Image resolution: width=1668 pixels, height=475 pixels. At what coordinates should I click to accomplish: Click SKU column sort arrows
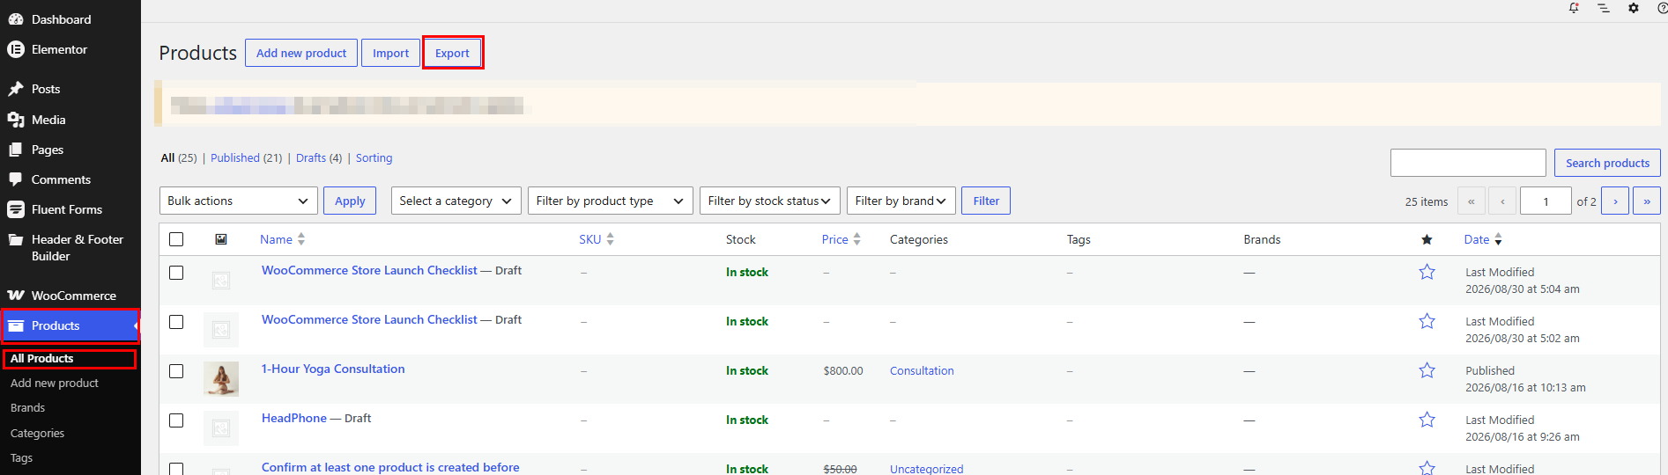pyautogui.click(x=610, y=239)
